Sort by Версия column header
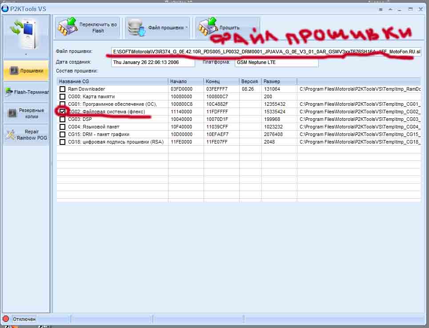429x328 pixels. [250, 81]
